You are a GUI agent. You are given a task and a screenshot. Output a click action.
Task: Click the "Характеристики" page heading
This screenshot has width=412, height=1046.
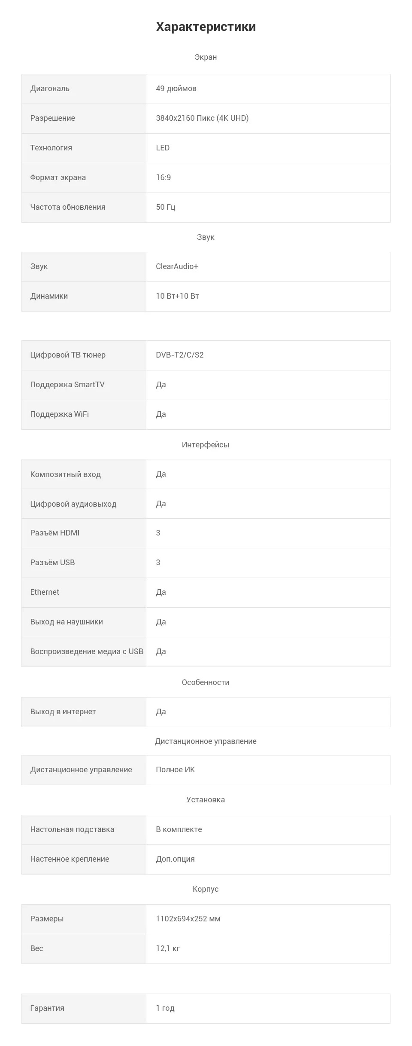tap(206, 27)
